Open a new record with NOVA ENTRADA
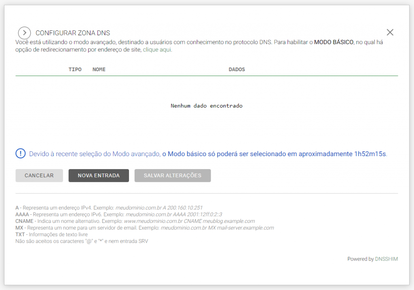 pos(98,175)
